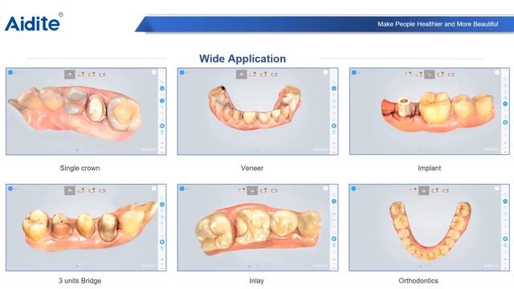Click 'Make People Healthier and More Beautiful' tagline
Image resolution: width=514 pixels, height=289 pixels.
click(438, 24)
